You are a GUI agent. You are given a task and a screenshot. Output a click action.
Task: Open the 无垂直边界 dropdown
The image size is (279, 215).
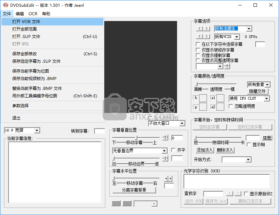164,151
